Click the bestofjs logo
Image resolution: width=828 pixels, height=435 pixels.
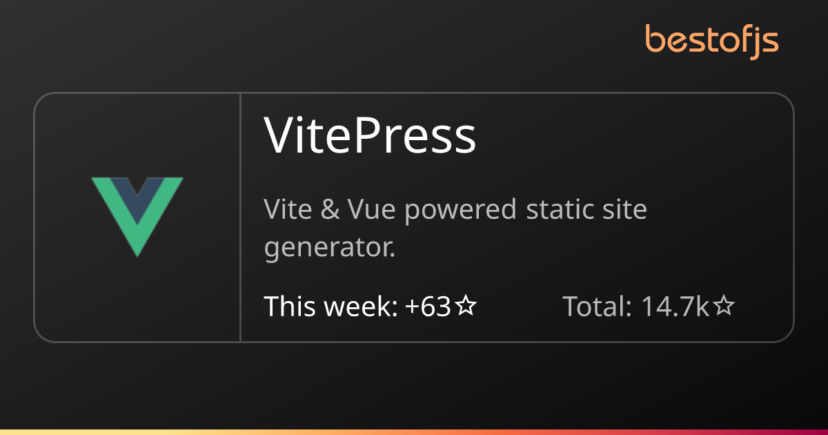point(712,41)
